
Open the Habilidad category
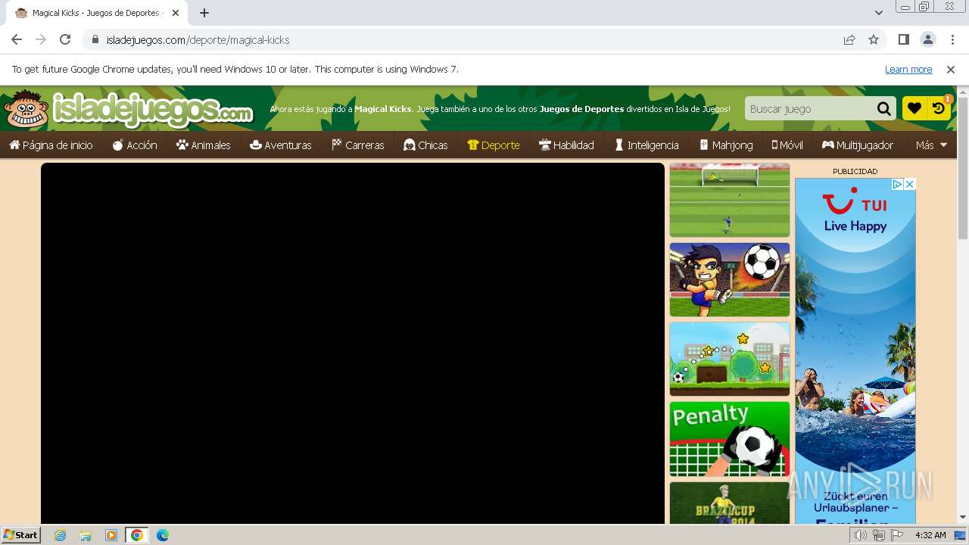tap(566, 145)
